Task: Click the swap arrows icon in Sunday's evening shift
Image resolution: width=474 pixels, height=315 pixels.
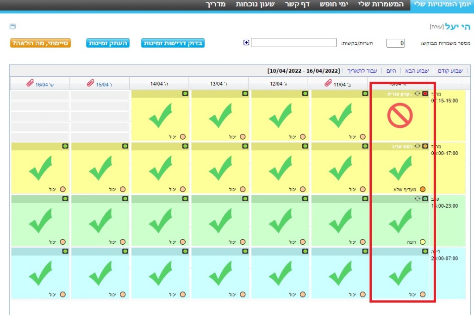Action: click(418, 198)
